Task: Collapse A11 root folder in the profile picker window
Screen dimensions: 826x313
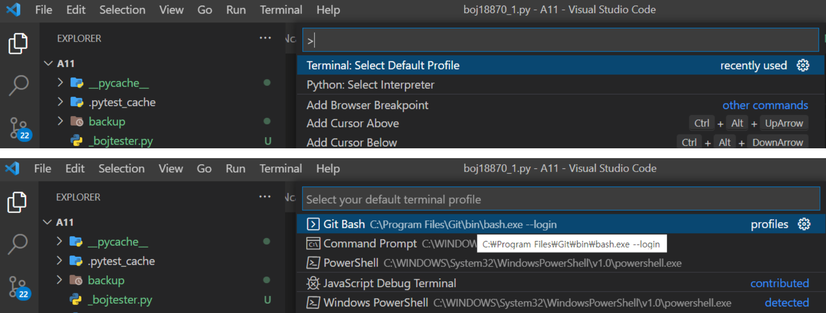Action: tap(47, 222)
